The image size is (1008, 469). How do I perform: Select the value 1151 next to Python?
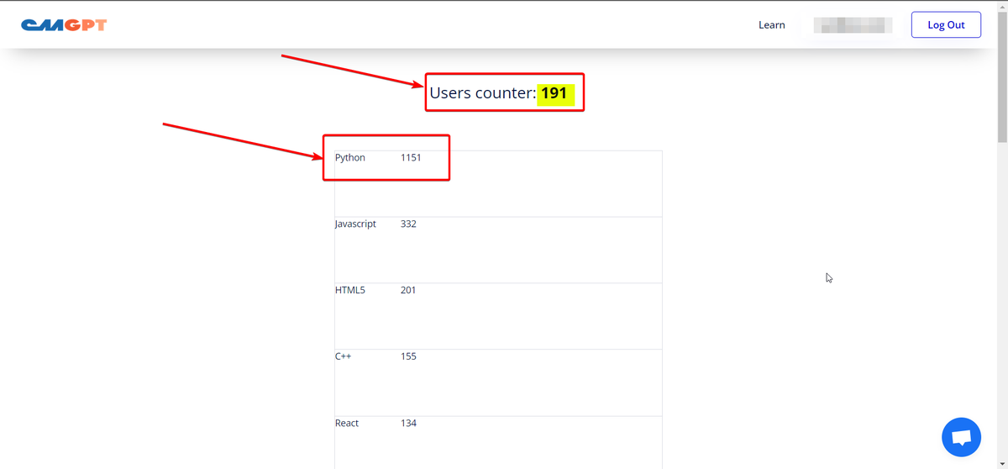[x=411, y=158]
